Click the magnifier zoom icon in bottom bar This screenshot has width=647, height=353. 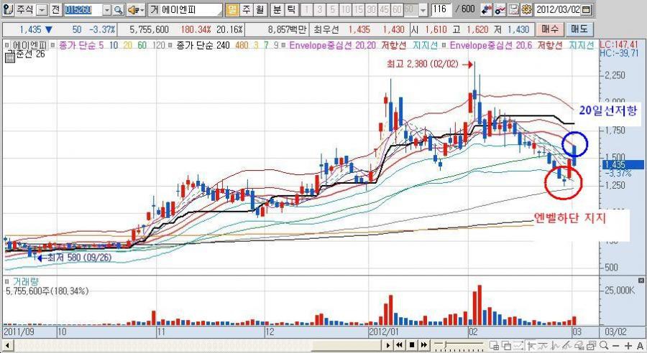tap(604, 346)
